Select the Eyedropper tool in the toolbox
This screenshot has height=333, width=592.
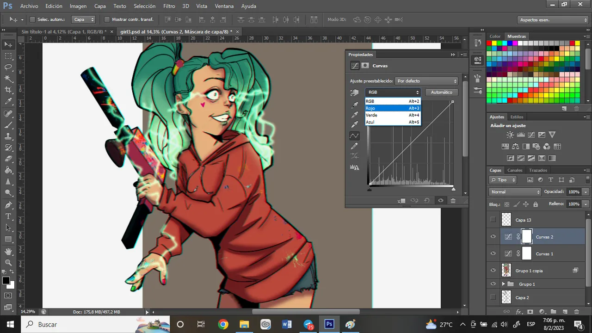(8, 101)
